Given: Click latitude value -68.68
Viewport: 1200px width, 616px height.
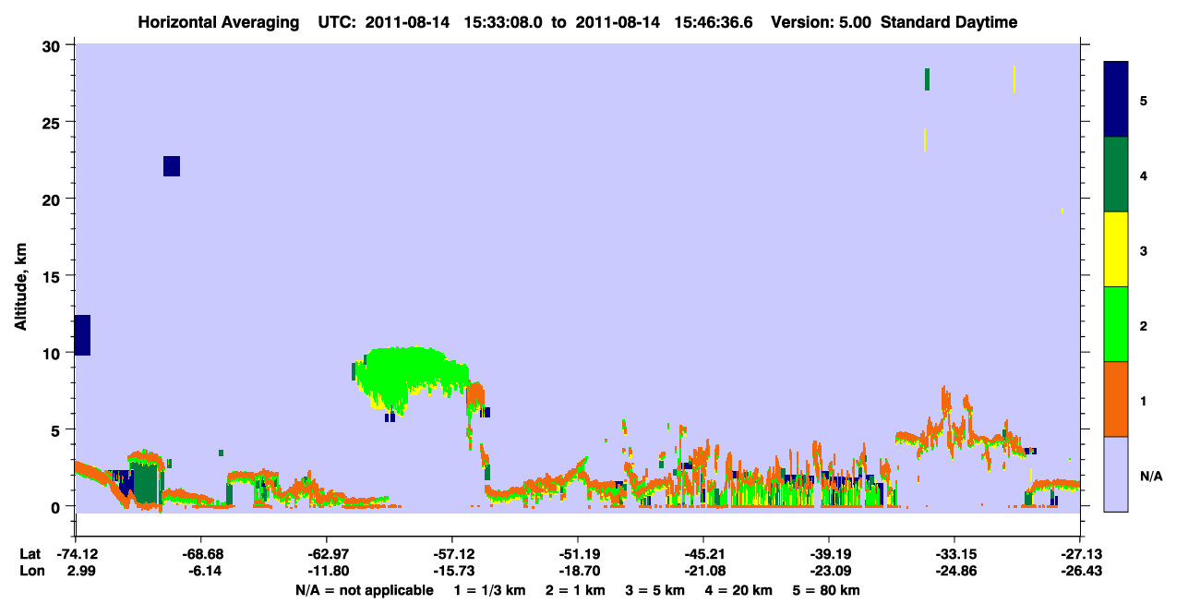Looking at the screenshot, I should click(x=201, y=554).
